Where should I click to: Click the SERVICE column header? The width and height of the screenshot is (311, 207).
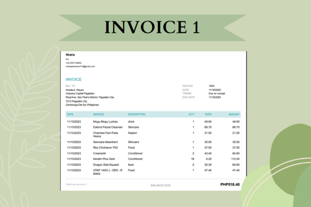99,115
